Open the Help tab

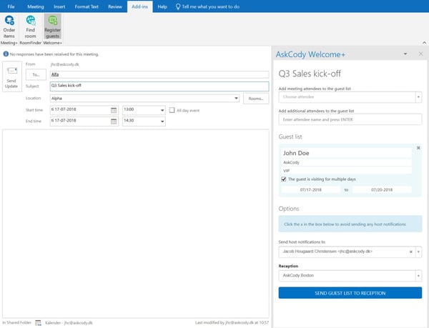(x=162, y=6)
